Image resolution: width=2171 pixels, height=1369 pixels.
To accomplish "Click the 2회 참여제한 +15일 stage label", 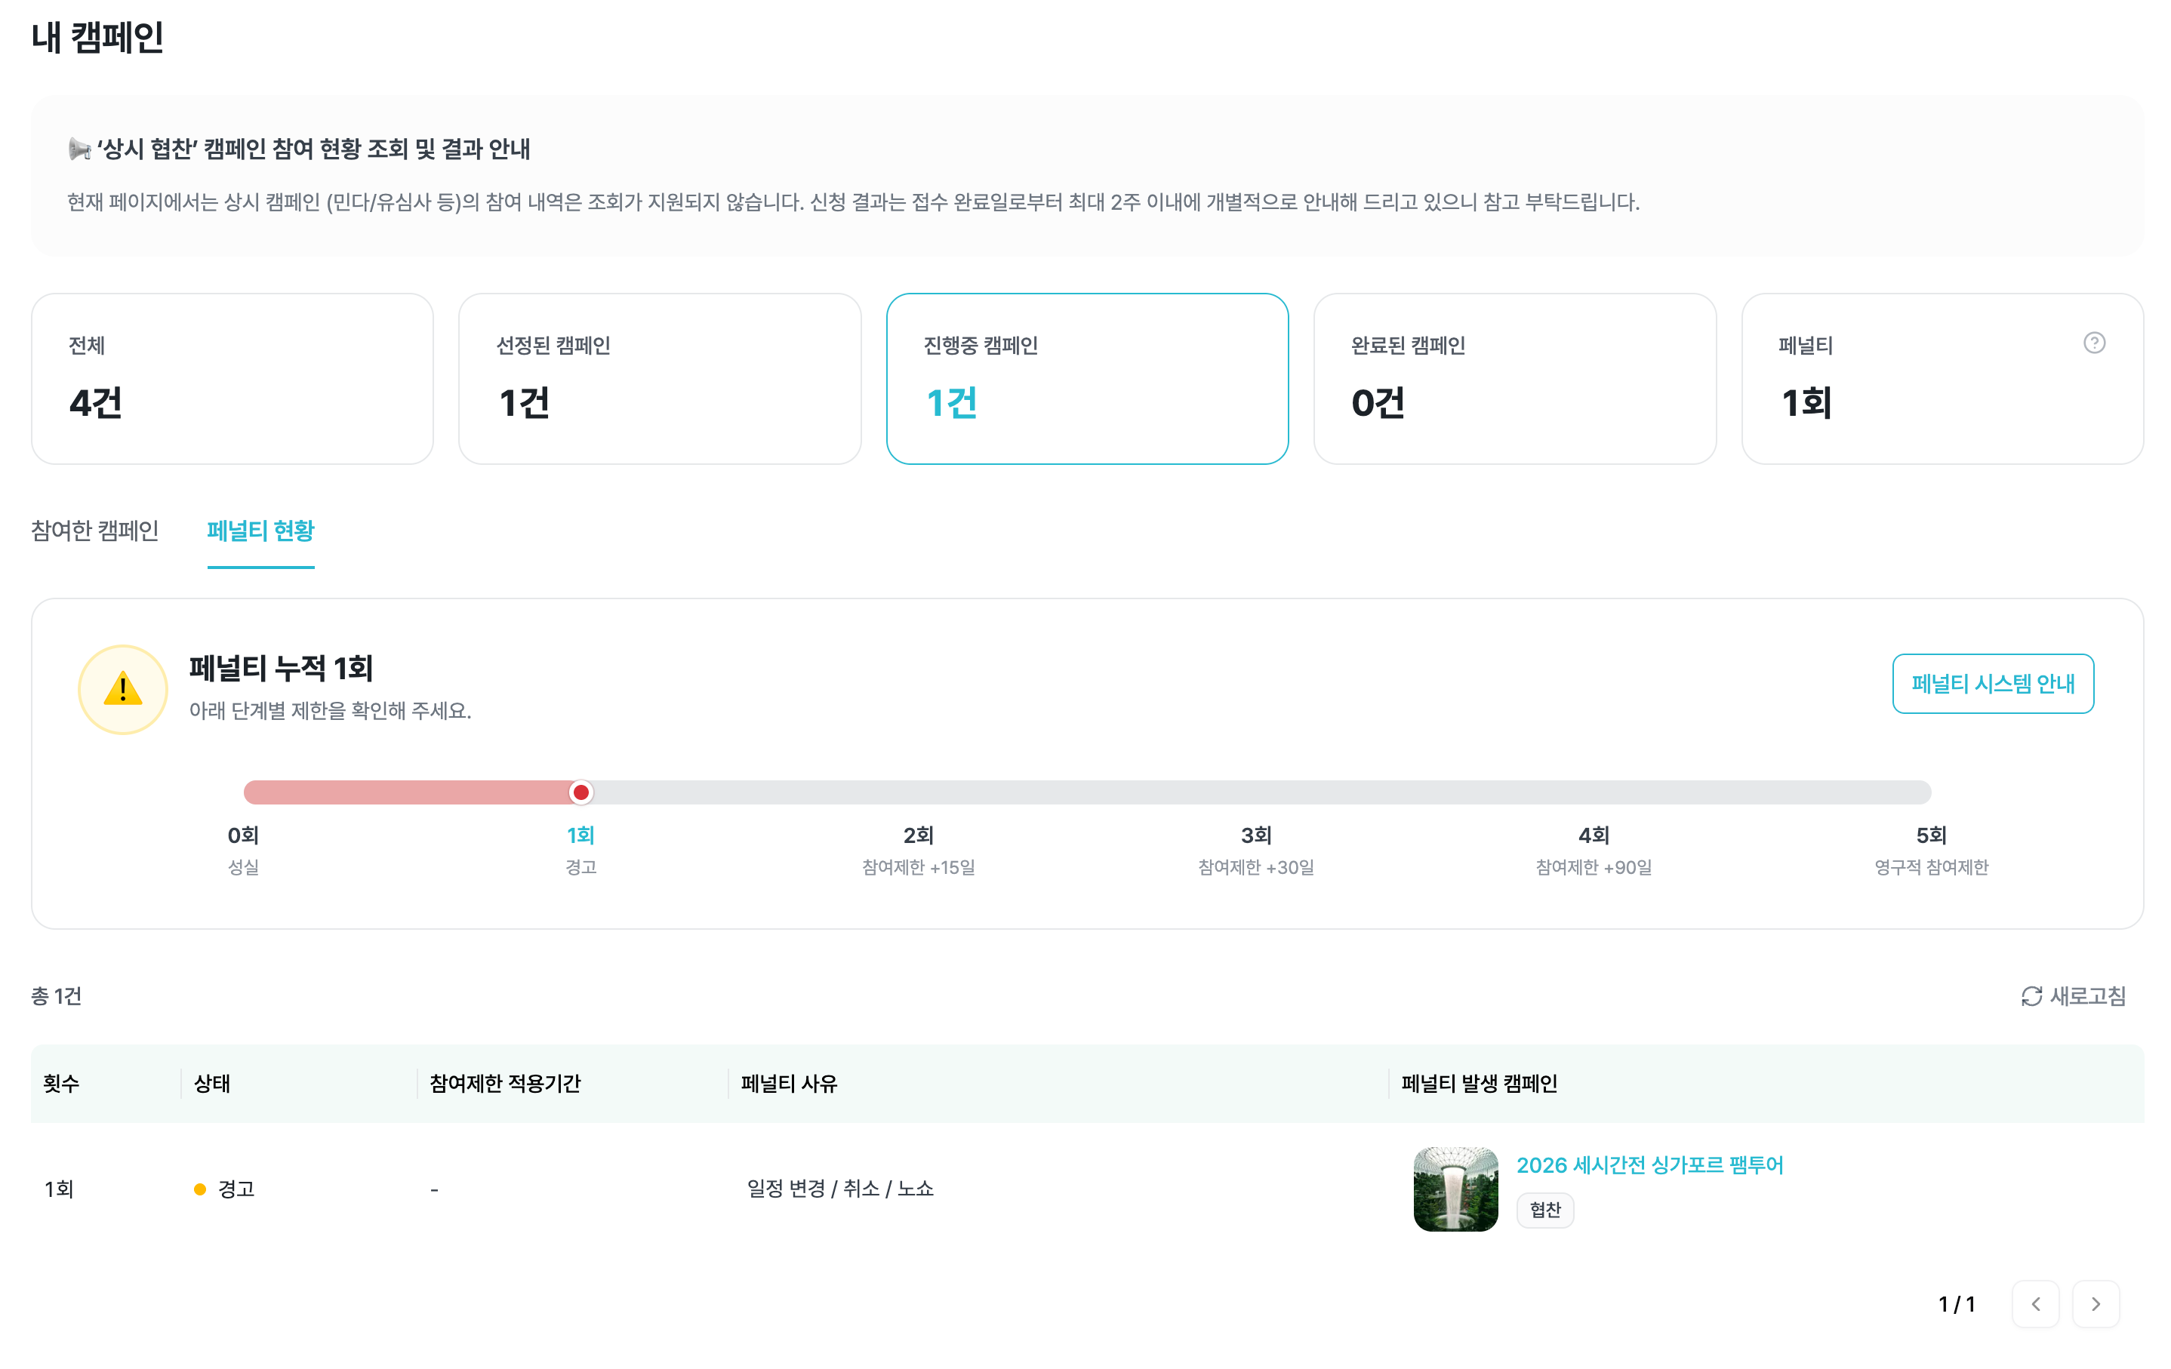I will pyautogui.click(x=918, y=850).
